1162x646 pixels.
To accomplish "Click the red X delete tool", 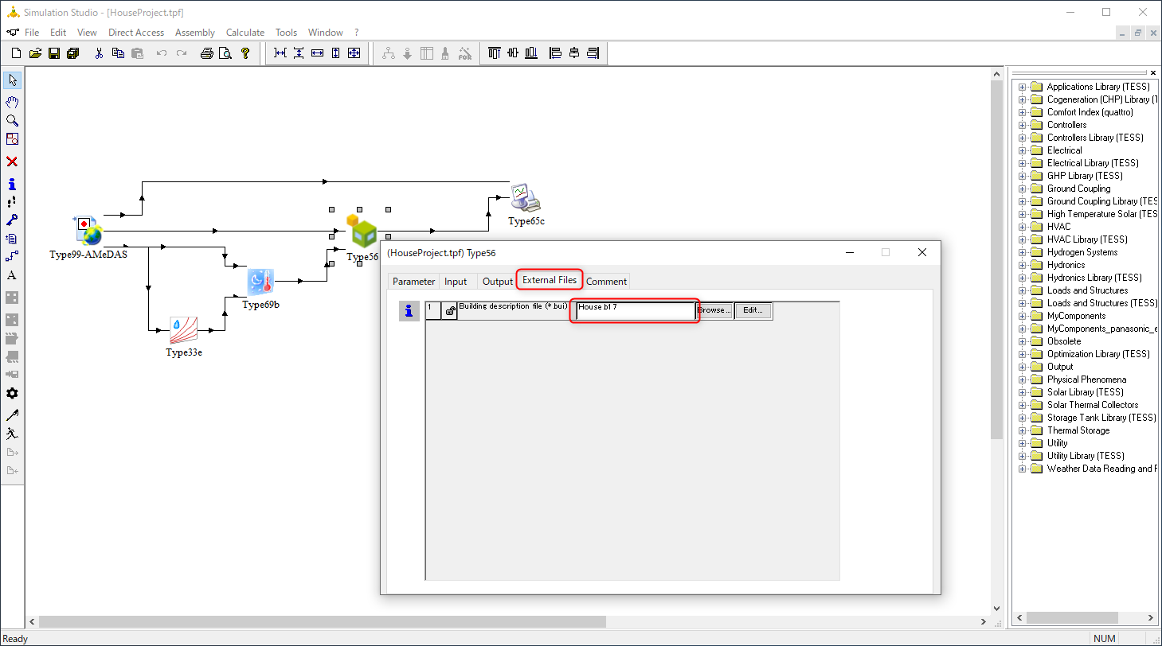I will tap(12, 161).
